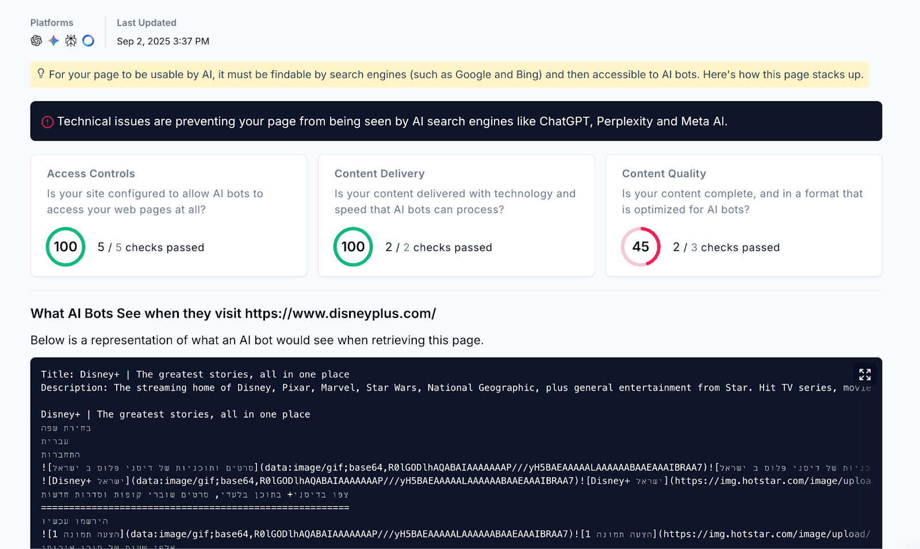
Task: Click the Last Updated timestamp
Action: tap(163, 41)
